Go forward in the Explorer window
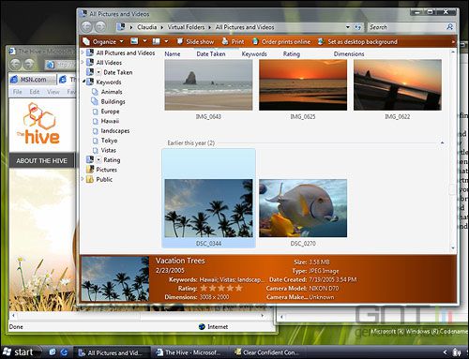The image size is (469, 359). (x=100, y=27)
